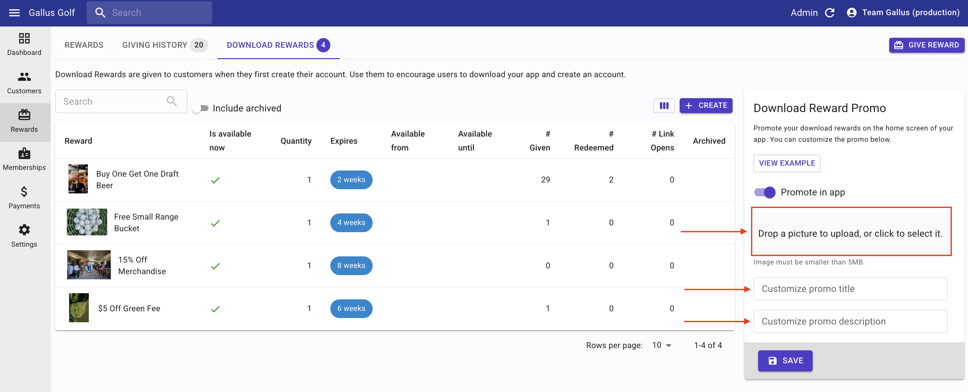968x392 pixels.
Task: Open the column selector icon button
Action: click(664, 106)
